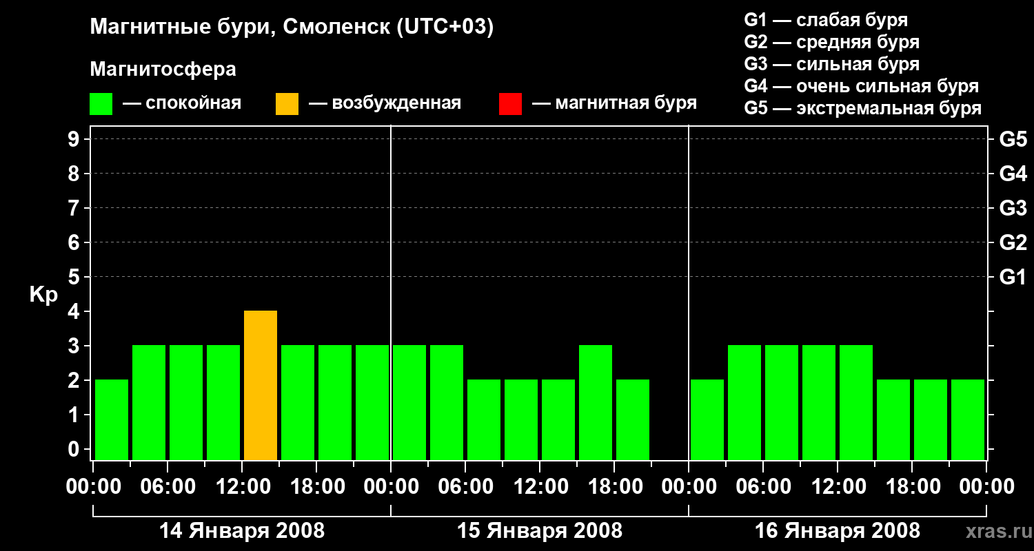Click the 16 Января 2008 date label
Viewport: 1034px width, 551px height.
pos(838,531)
